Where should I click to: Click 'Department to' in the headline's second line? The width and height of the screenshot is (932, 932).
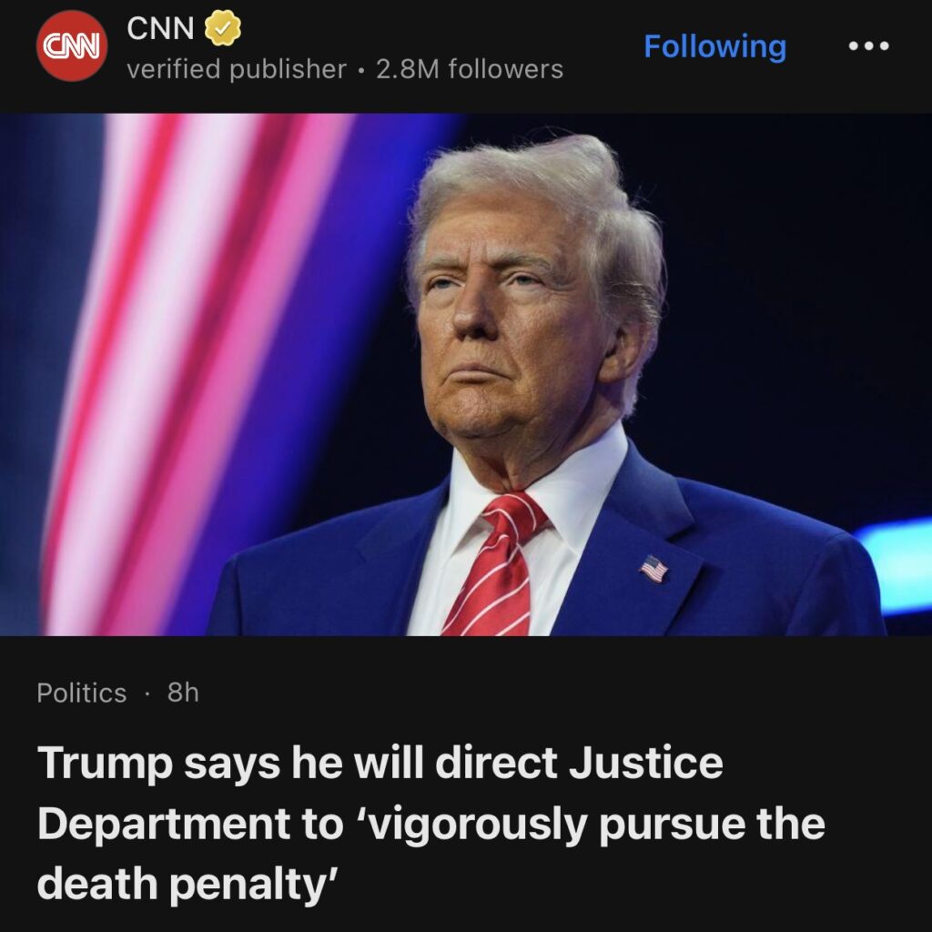[190, 825]
